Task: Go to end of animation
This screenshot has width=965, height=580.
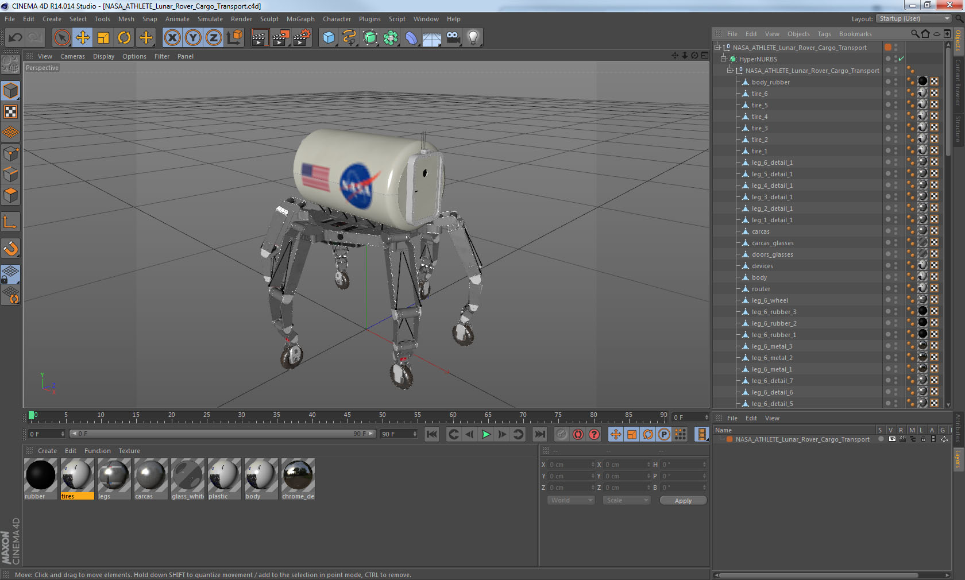Action: pyautogui.click(x=540, y=434)
